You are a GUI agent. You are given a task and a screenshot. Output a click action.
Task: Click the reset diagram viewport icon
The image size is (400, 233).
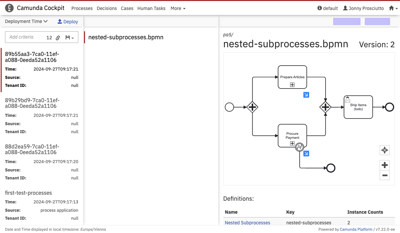385,150
